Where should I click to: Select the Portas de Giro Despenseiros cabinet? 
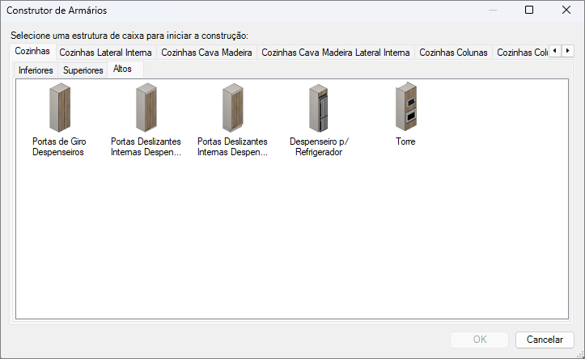pos(59,120)
